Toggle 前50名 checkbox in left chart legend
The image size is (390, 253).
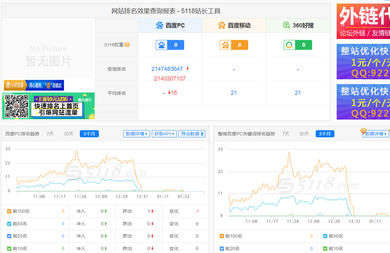pos(9,224)
